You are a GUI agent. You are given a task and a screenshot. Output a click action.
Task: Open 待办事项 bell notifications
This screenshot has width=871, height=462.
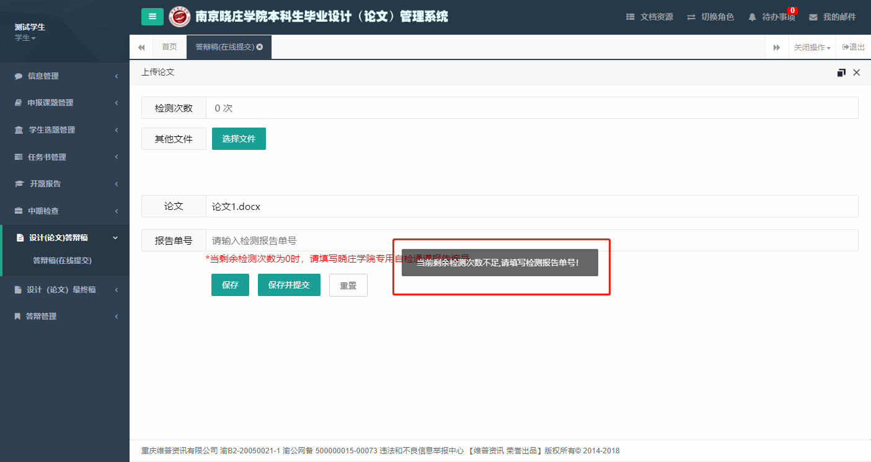tap(771, 17)
